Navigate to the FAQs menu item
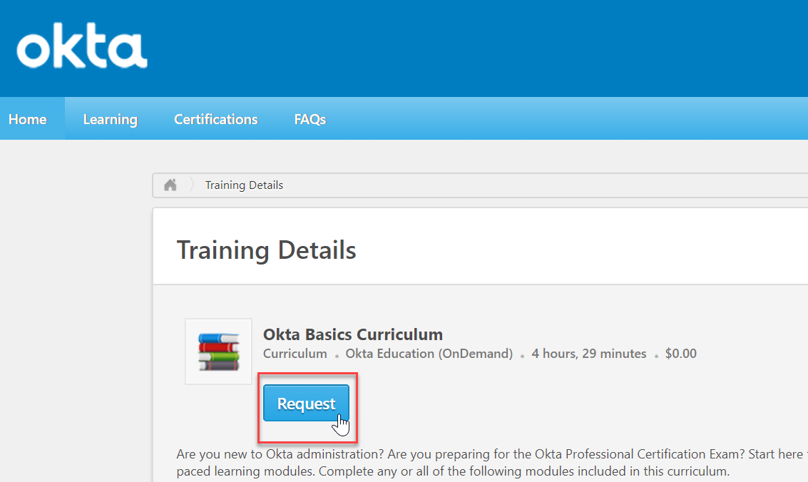808x482 pixels. click(x=310, y=119)
